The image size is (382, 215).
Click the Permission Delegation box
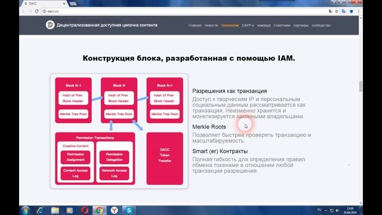pos(114,157)
